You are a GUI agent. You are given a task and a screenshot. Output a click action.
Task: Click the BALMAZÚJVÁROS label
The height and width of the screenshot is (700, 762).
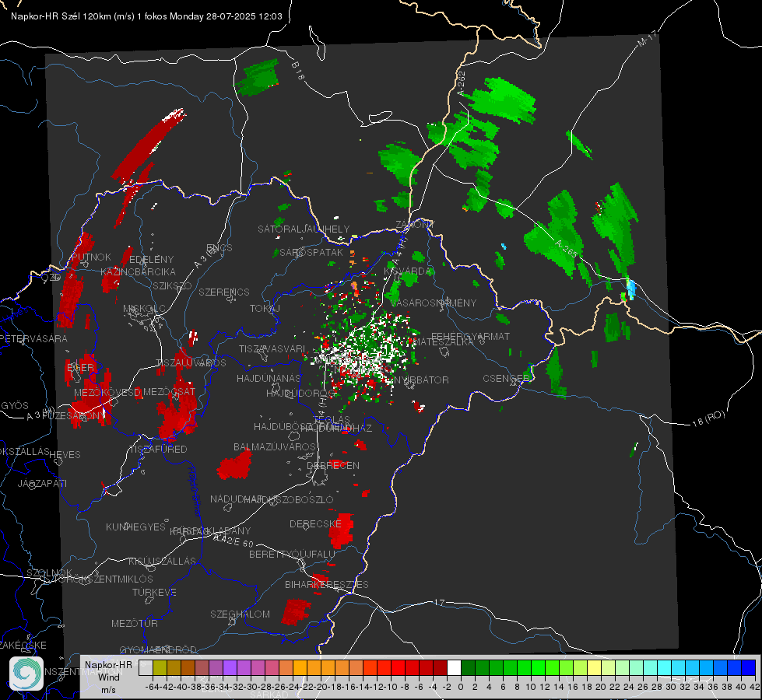(x=275, y=446)
